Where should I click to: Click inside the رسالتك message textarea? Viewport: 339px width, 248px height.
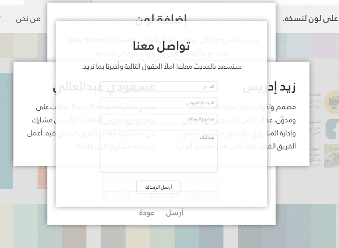pos(158,151)
